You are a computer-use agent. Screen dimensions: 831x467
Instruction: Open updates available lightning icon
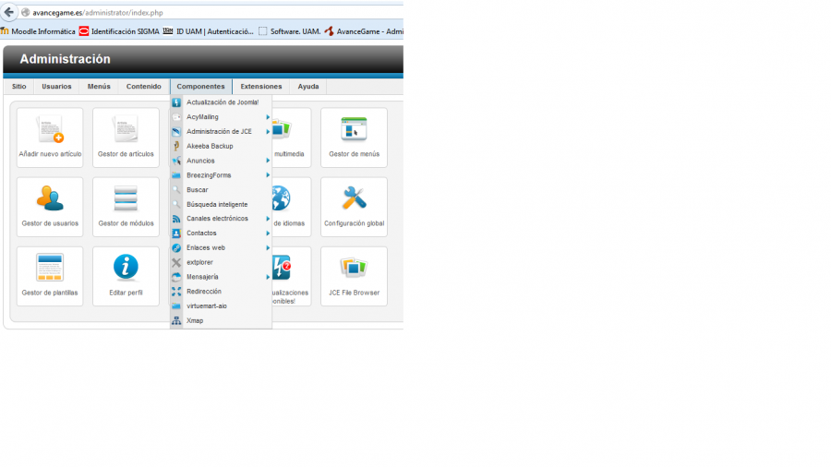tap(282, 268)
